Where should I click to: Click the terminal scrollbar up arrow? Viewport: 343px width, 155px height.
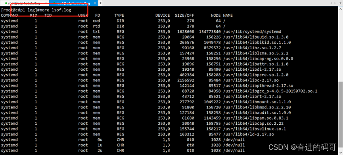[341, 9]
